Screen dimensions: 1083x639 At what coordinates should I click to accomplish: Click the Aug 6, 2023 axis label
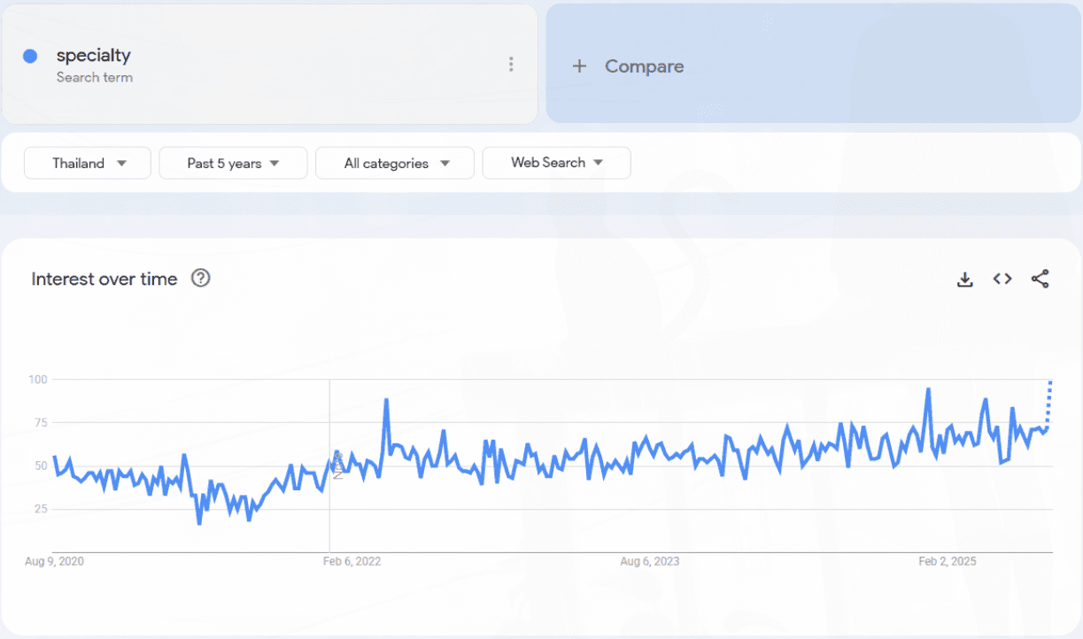click(x=650, y=561)
